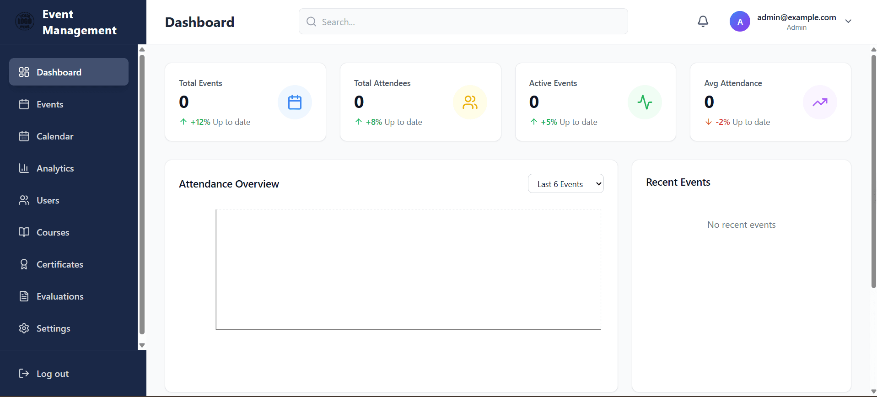Navigate to Certificates section

pyautogui.click(x=59, y=264)
